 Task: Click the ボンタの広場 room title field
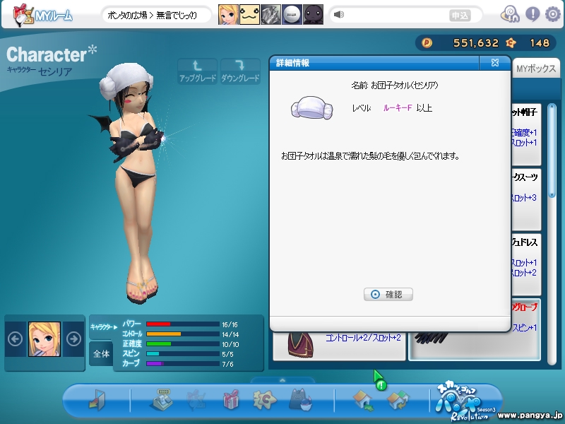(x=155, y=16)
